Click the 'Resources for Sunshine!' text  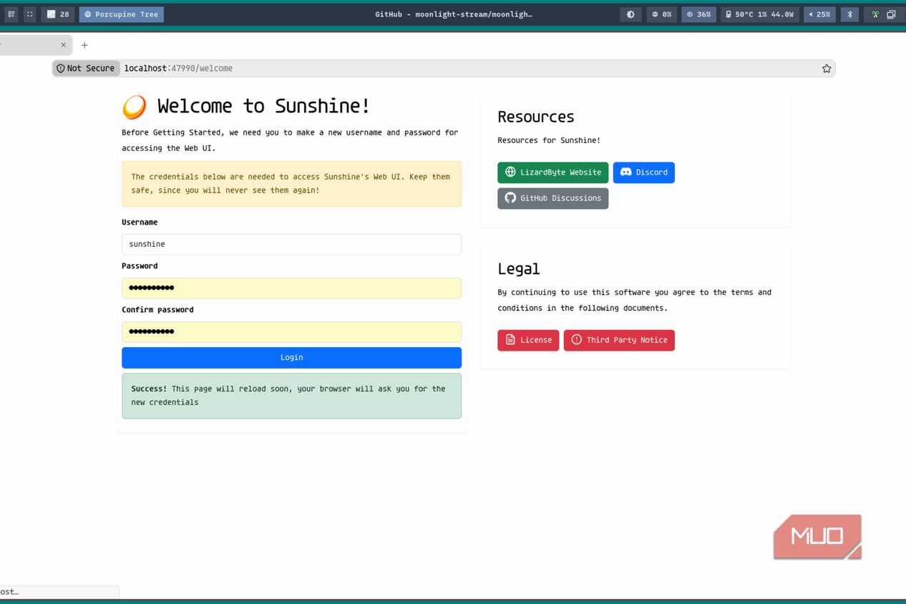549,140
